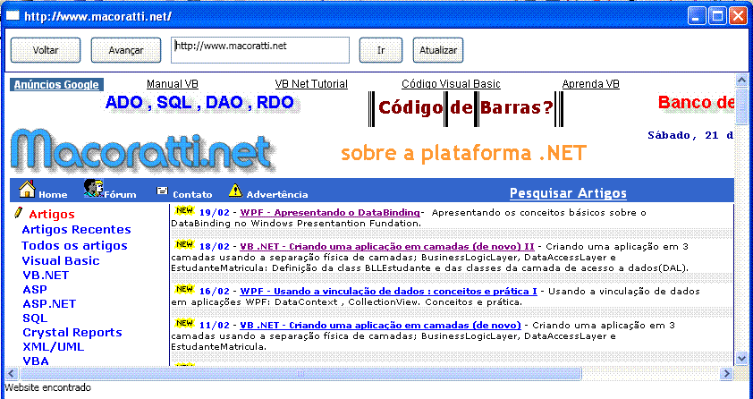The width and height of the screenshot is (753, 399).
Task: Go to Fórum in navigation bar
Action: click(x=121, y=194)
